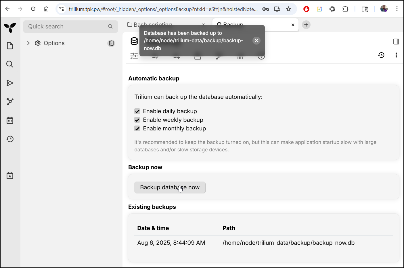Open the note three-dot menu
Screen dimensions: 404x268
(396, 55)
